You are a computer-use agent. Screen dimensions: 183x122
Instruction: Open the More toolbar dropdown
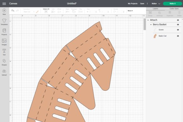coord(130,11)
